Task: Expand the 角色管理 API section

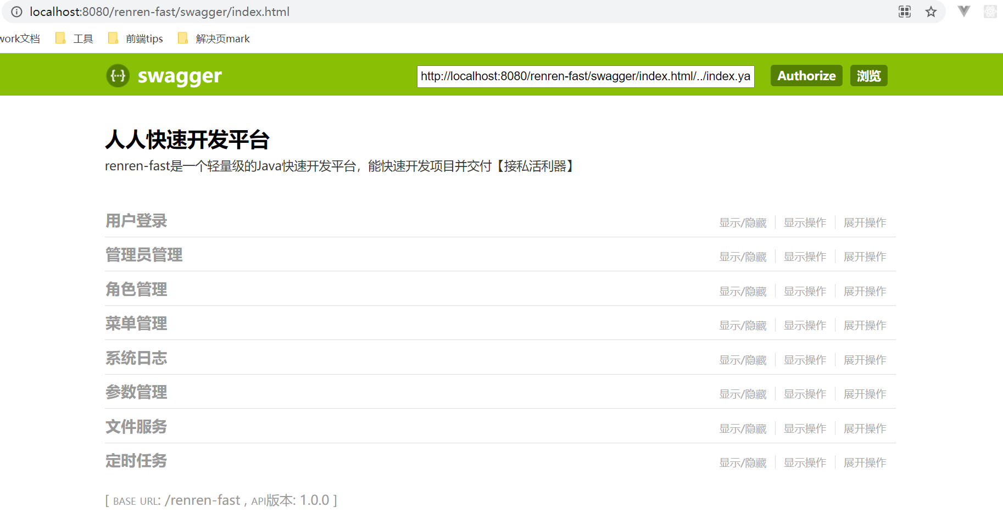Action: [x=136, y=289]
